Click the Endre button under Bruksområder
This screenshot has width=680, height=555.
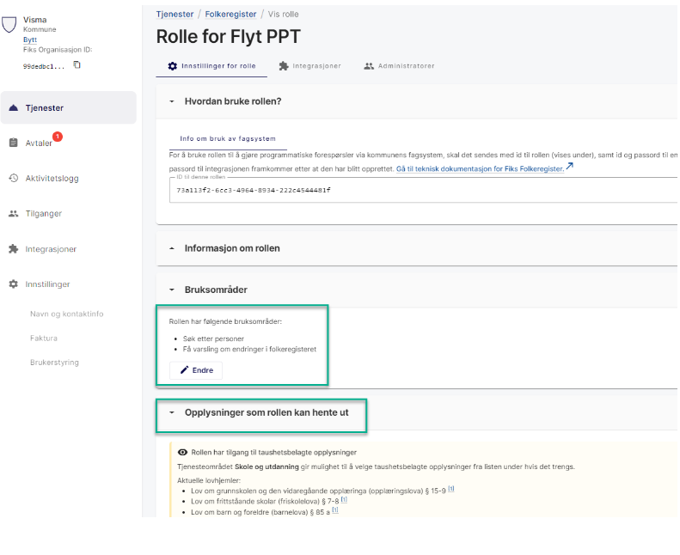tap(196, 370)
